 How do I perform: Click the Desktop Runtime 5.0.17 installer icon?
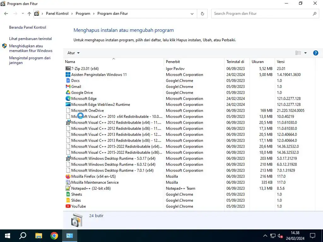[68, 158]
